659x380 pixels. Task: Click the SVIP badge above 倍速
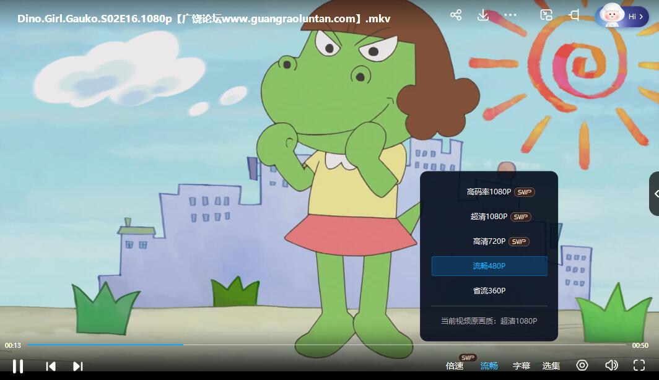468,358
